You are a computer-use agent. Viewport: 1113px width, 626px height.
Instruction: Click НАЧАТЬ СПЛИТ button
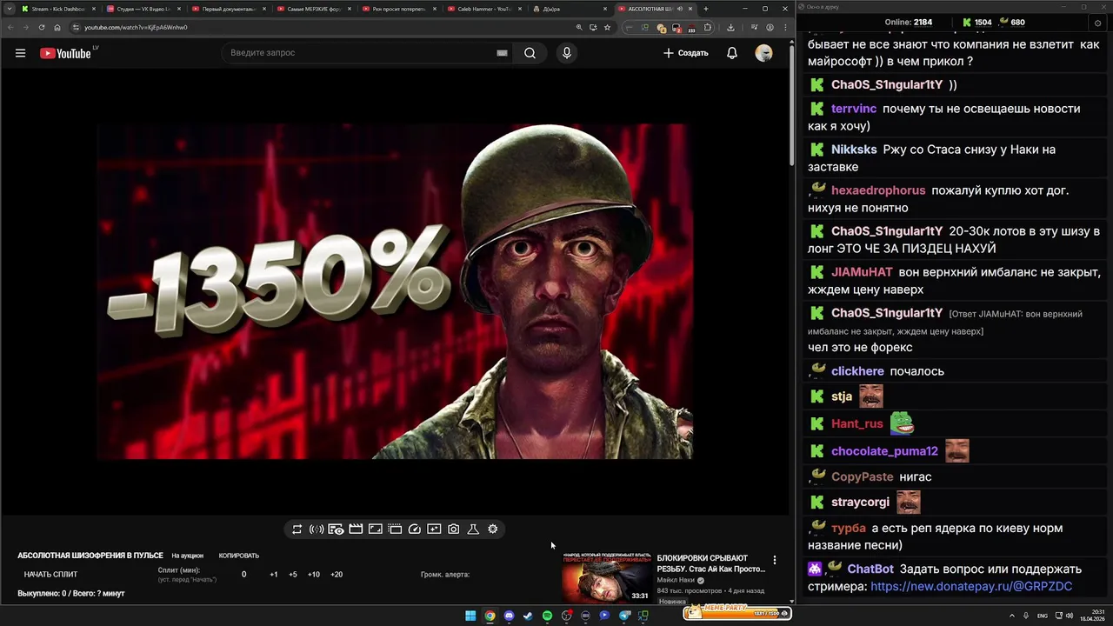(50, 574)
